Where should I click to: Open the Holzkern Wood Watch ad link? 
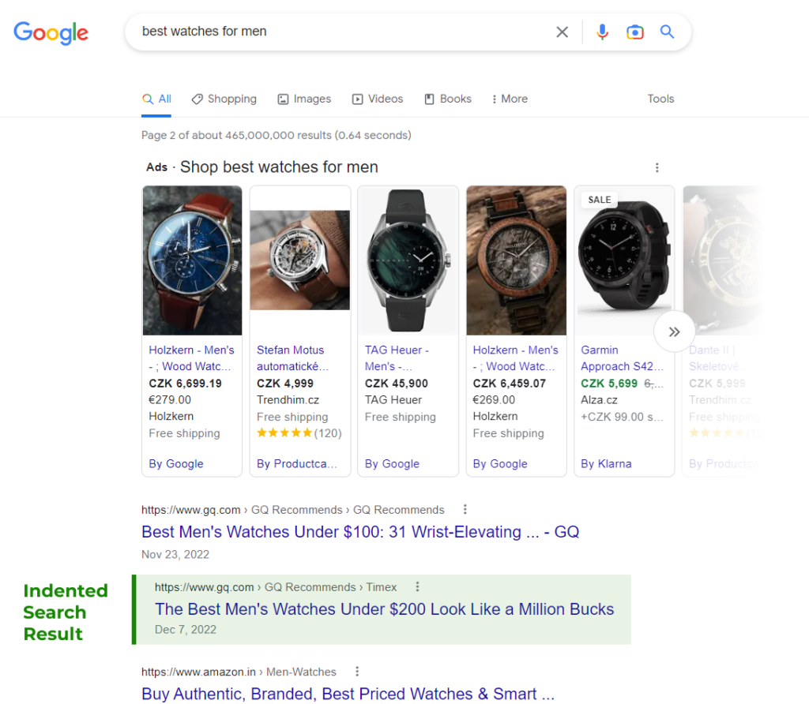[191, 358]
